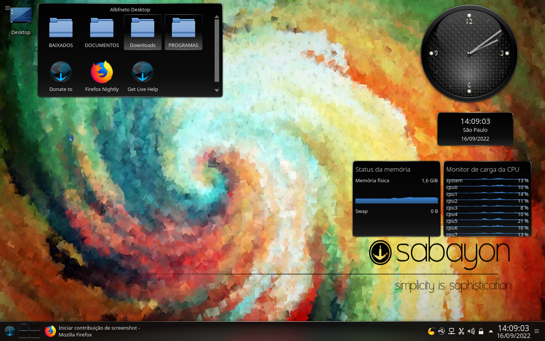The height and width of the screenshot is (341, 545).
Task: Show hidden system tray icons
Action: tap(491, 332)
